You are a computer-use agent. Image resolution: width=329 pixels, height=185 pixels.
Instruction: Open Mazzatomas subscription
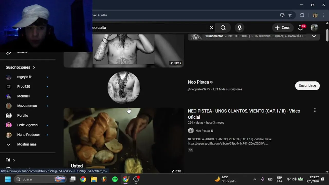(28, 106)
